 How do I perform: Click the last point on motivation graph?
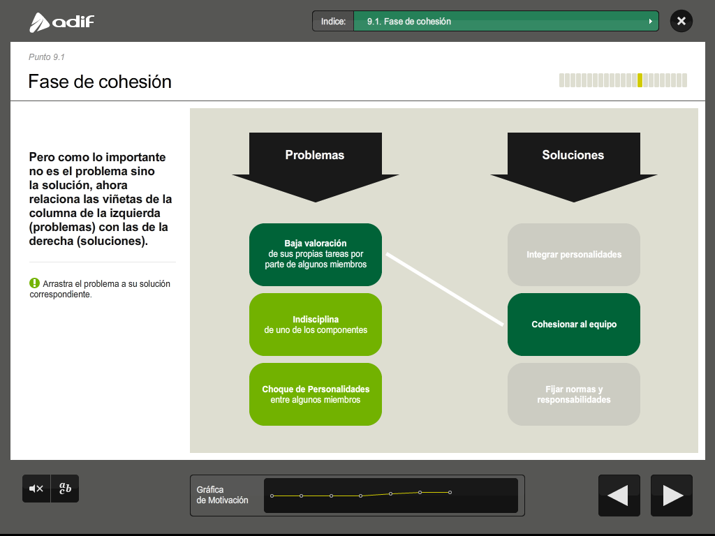(450, 492)
